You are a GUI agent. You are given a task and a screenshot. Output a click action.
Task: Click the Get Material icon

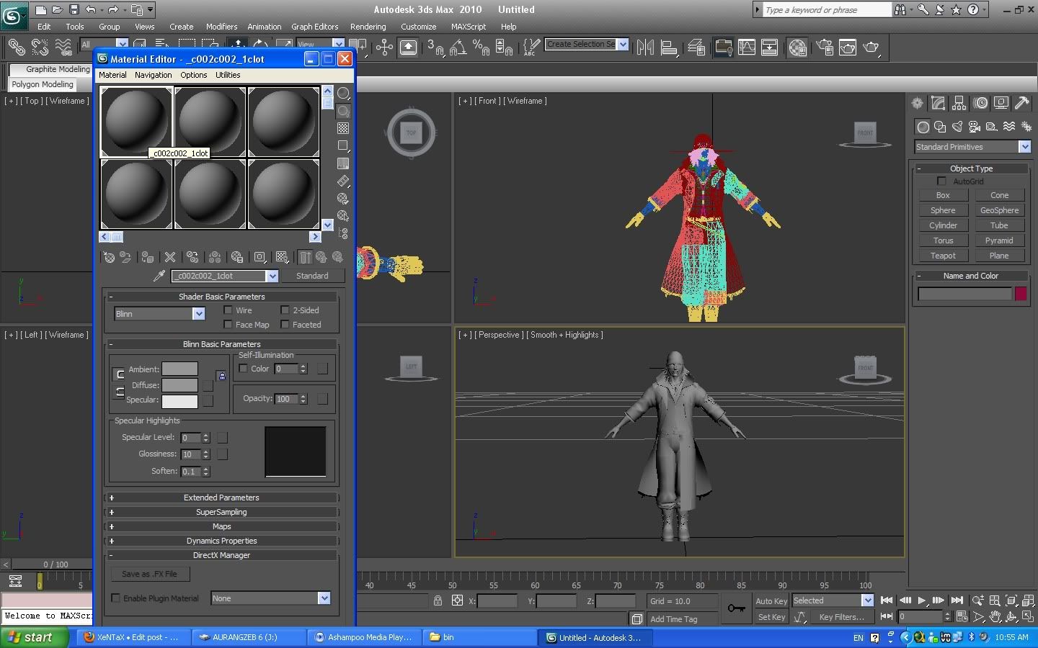[x=109, y=257]
